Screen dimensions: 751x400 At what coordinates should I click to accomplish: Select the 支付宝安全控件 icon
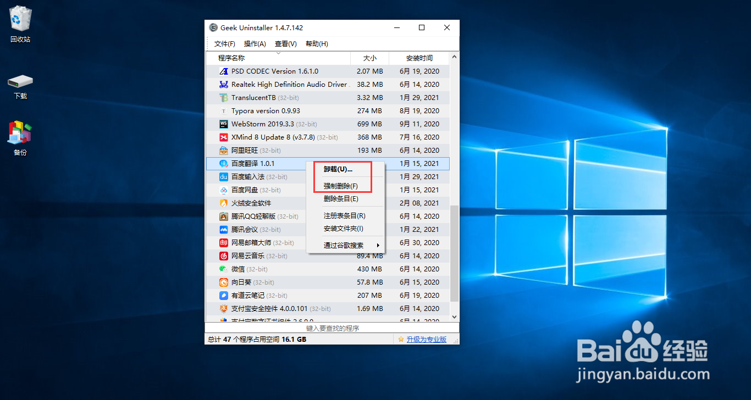tap(223, 309)
